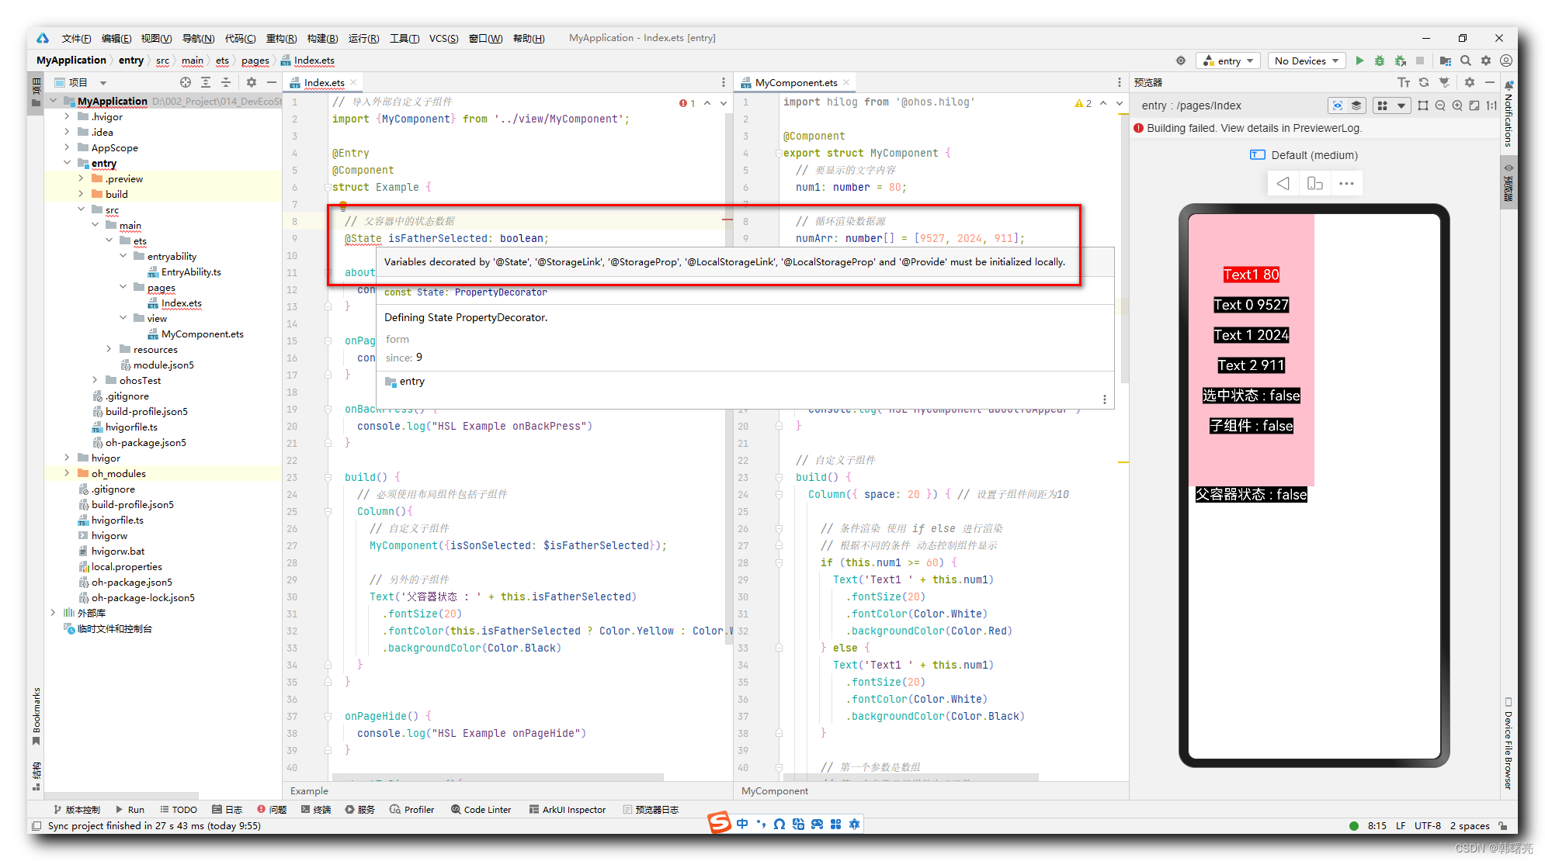Click the previewer plug icon

[1444, 82]
